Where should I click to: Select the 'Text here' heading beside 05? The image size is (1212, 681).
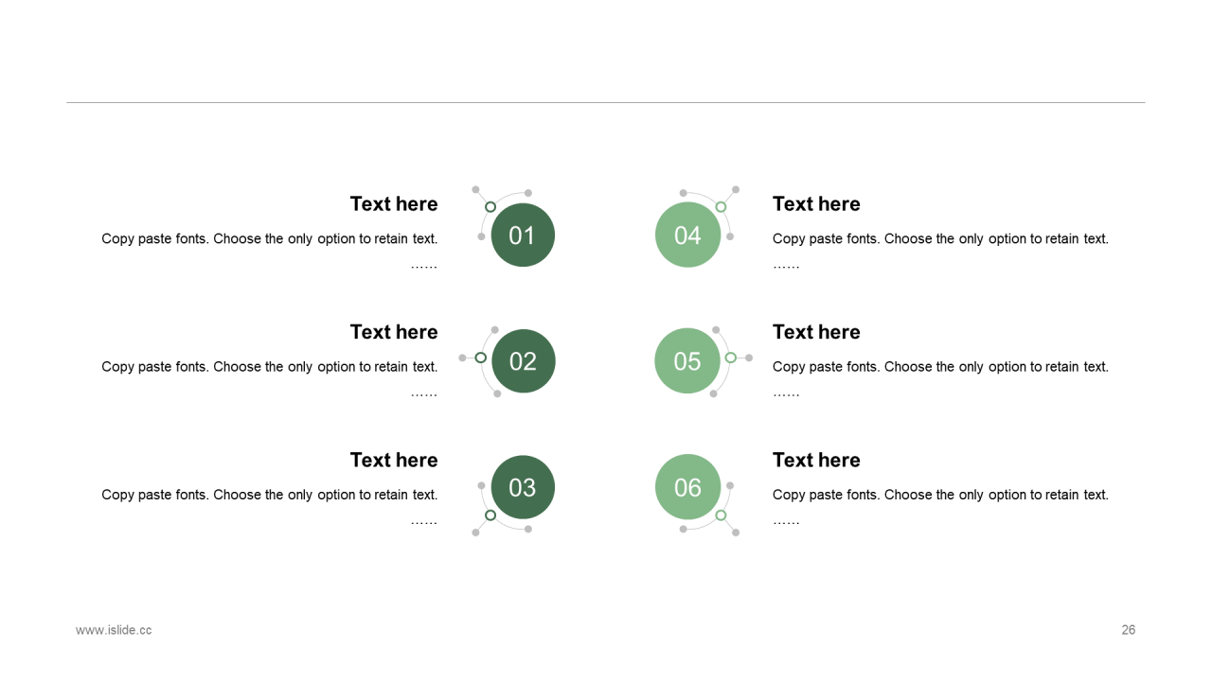pyautogui.click(x=816, y=332)
